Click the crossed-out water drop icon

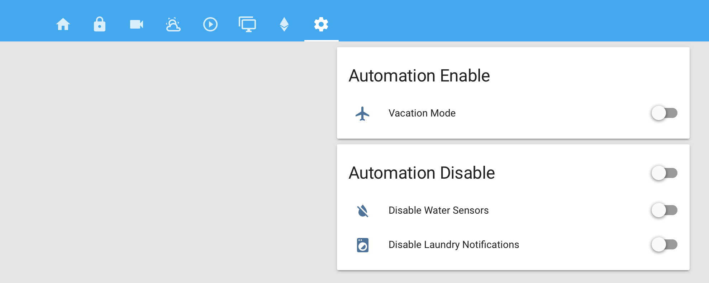click(x=363, y=211)
